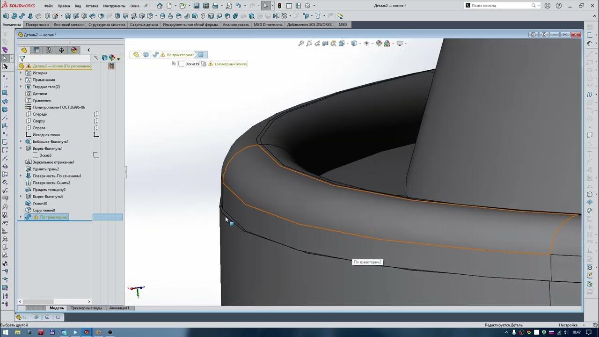This screenshot has width=599, height=337.
Task: Click the user account icon in the title bar
Action: tap(548, 6)
